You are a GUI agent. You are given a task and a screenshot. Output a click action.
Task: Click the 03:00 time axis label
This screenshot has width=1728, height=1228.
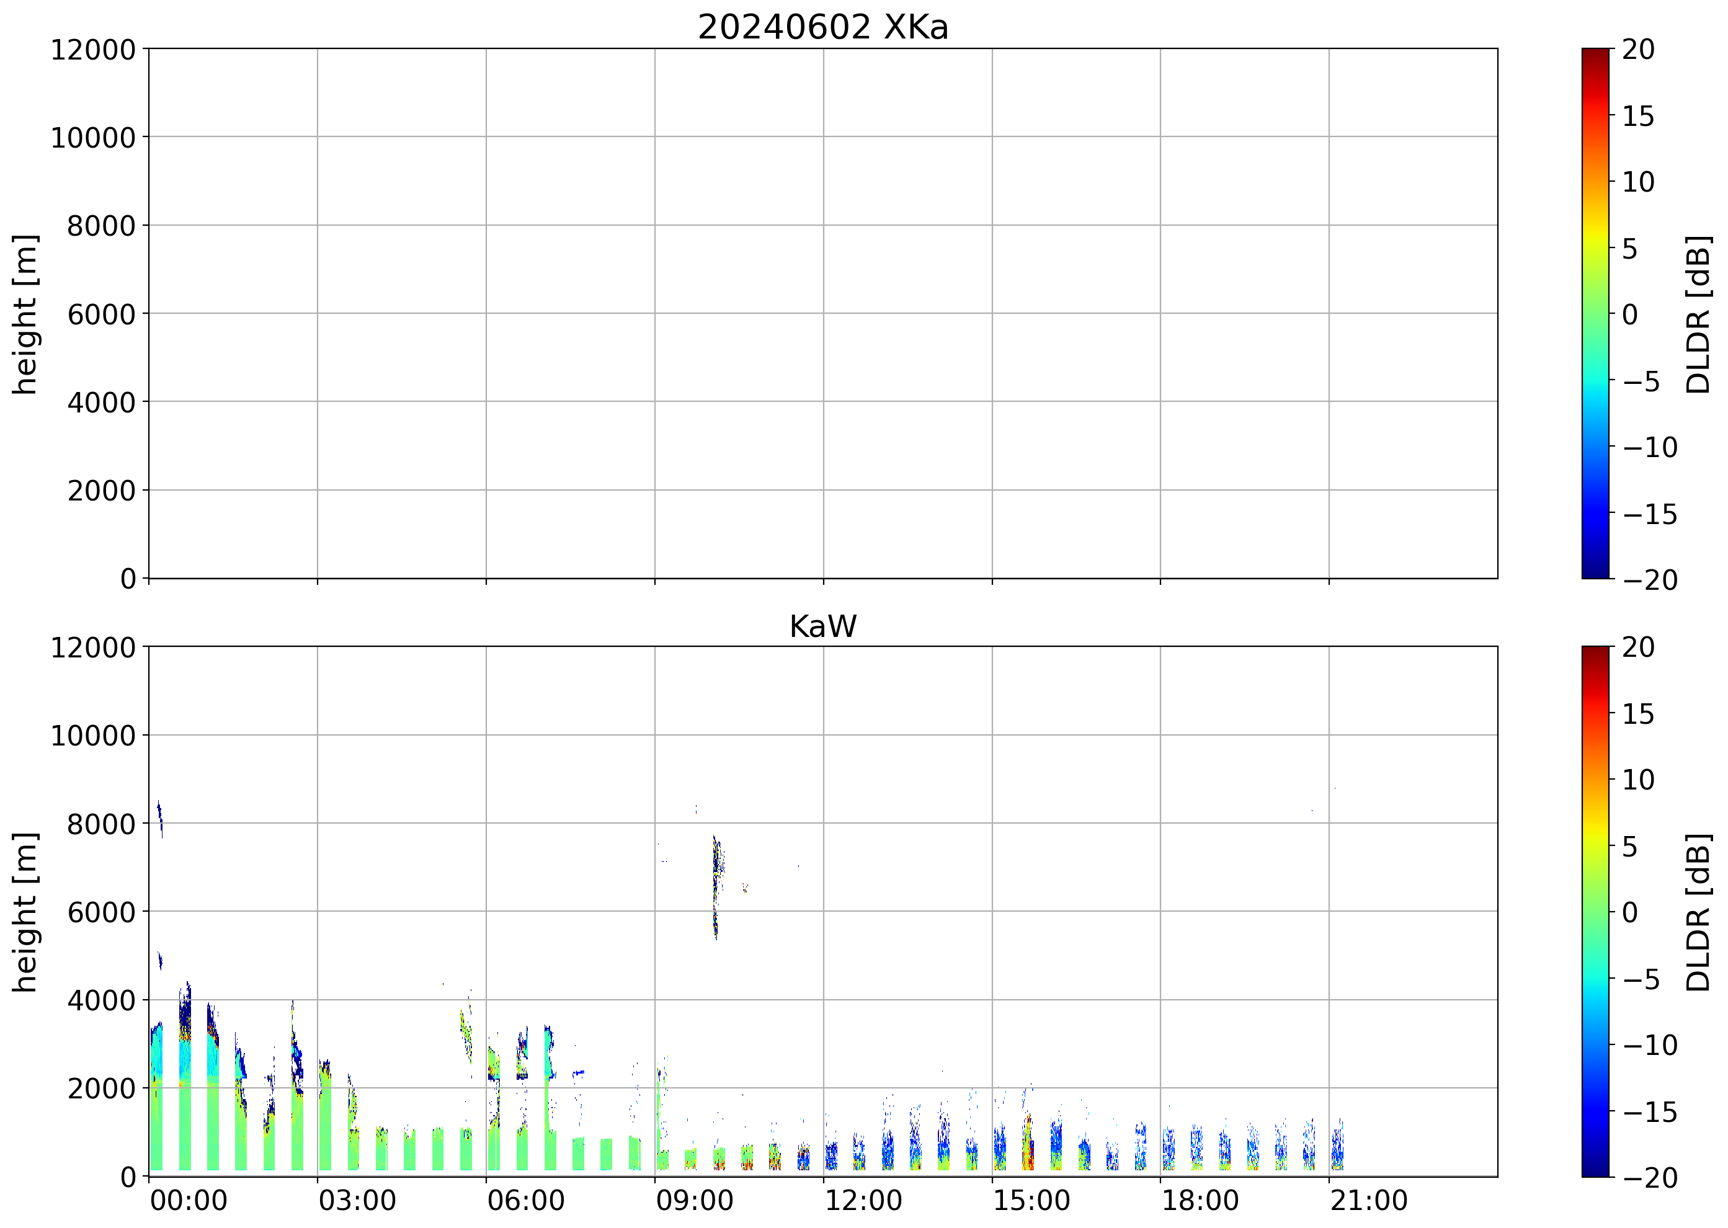pos(357,1200)
